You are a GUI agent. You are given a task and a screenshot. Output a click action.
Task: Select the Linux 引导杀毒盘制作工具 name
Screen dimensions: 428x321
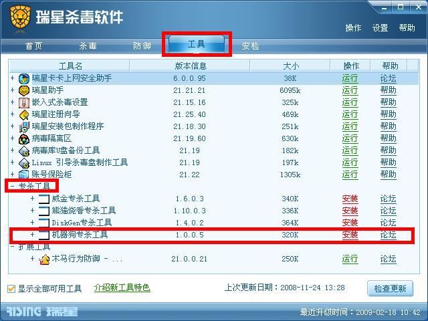tap(80, 163)
